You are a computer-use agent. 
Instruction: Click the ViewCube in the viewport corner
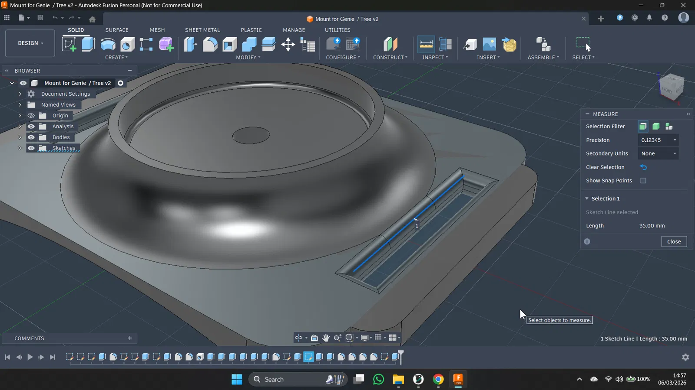tap(672, 87)
